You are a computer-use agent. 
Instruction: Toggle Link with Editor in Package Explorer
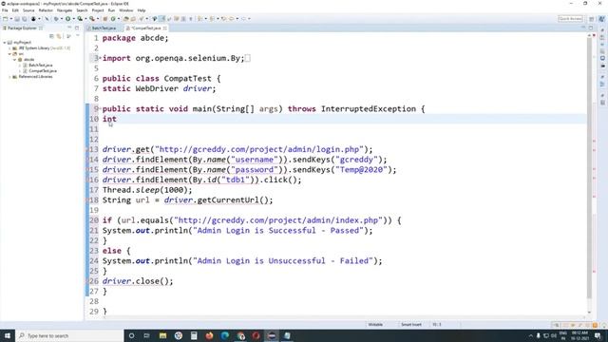(x=59, y=36)
